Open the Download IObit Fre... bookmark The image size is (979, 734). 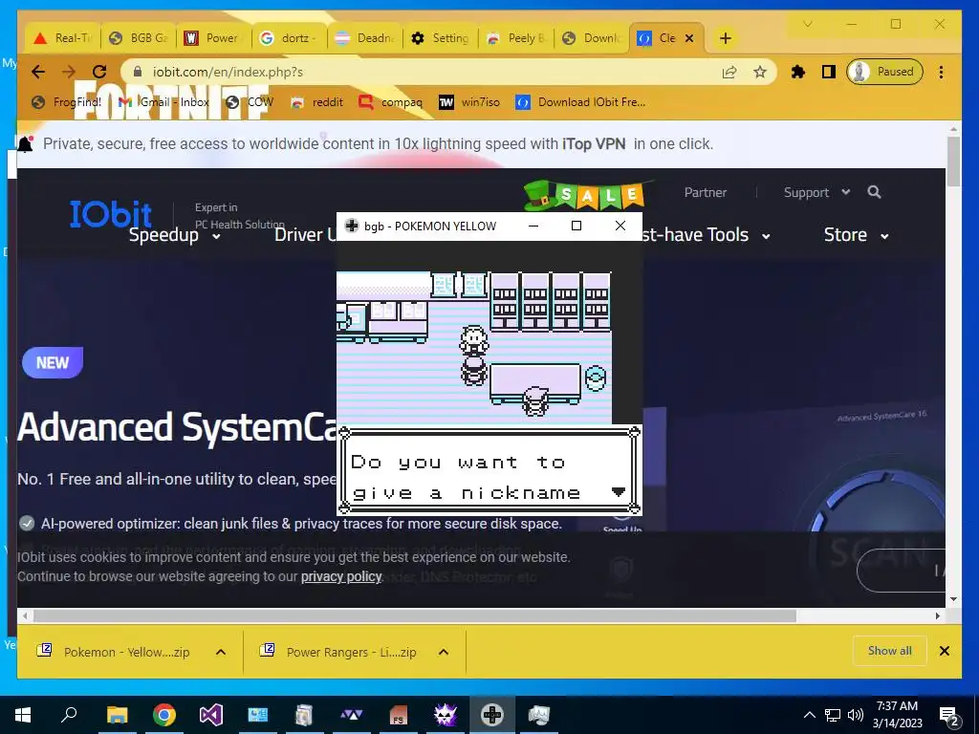pyautogui.click(x=580, y=101)
